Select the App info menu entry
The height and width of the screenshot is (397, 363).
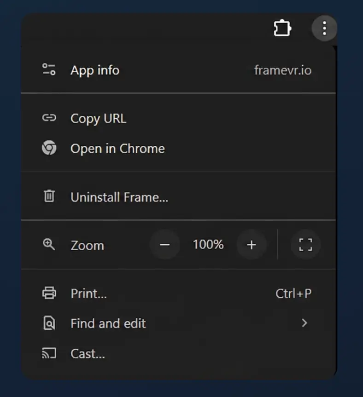point(95,70)
